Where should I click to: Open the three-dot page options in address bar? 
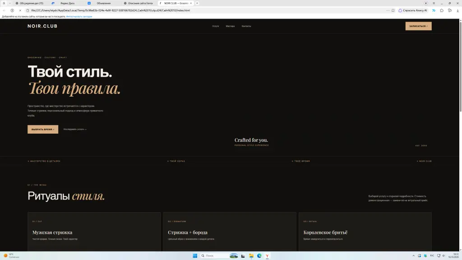(x=388, y=10)
